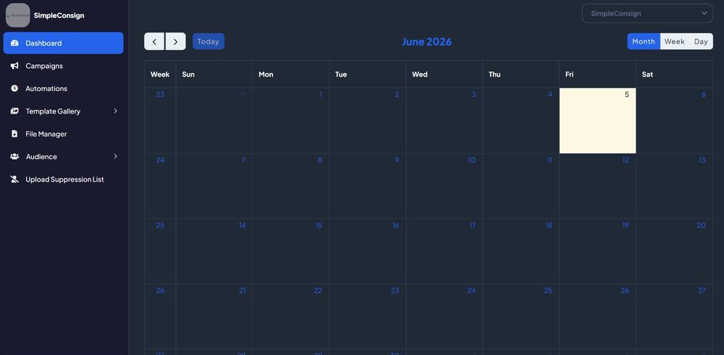Click the Sat column header

click(x=674, y=74)
